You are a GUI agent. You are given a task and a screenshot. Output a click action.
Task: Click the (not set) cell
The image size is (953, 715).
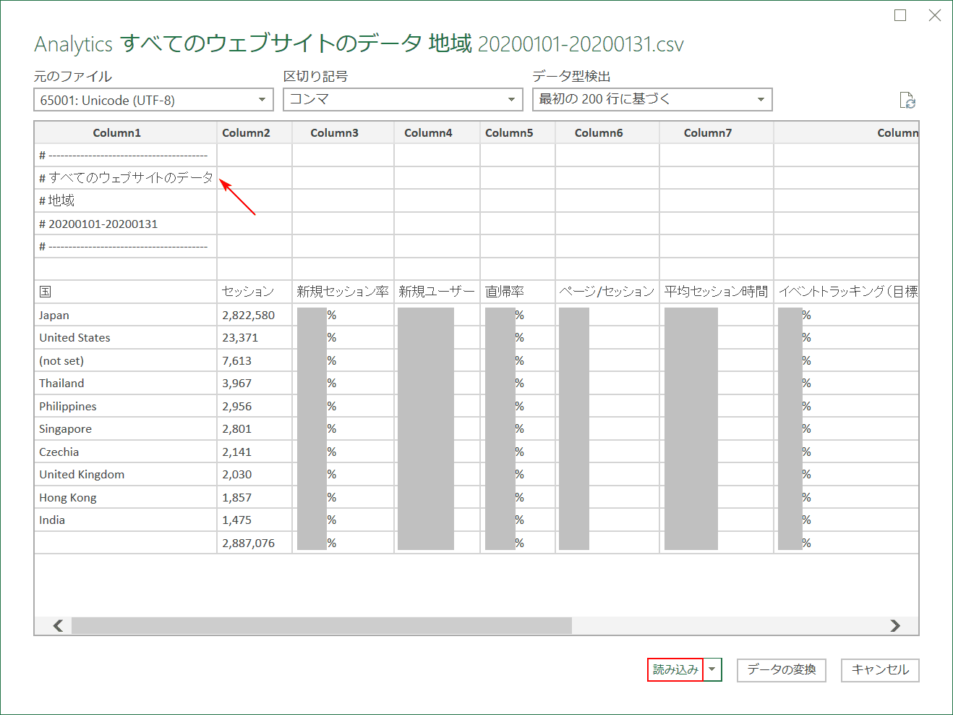coord(126,360)
